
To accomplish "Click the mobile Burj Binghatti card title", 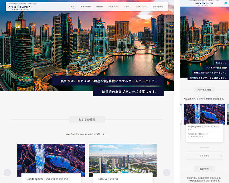I will [204, 128].
